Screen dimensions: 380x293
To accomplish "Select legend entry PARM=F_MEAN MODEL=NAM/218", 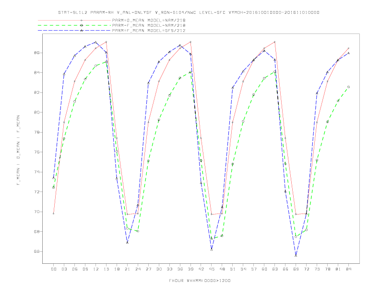I will pos(149,25).
